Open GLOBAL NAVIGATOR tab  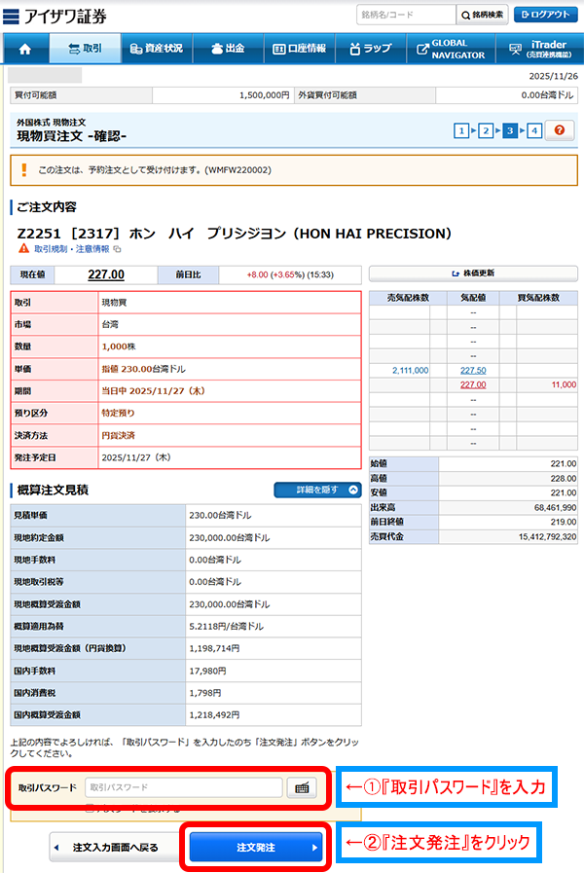pyautogui.click(x=451, y=49)
